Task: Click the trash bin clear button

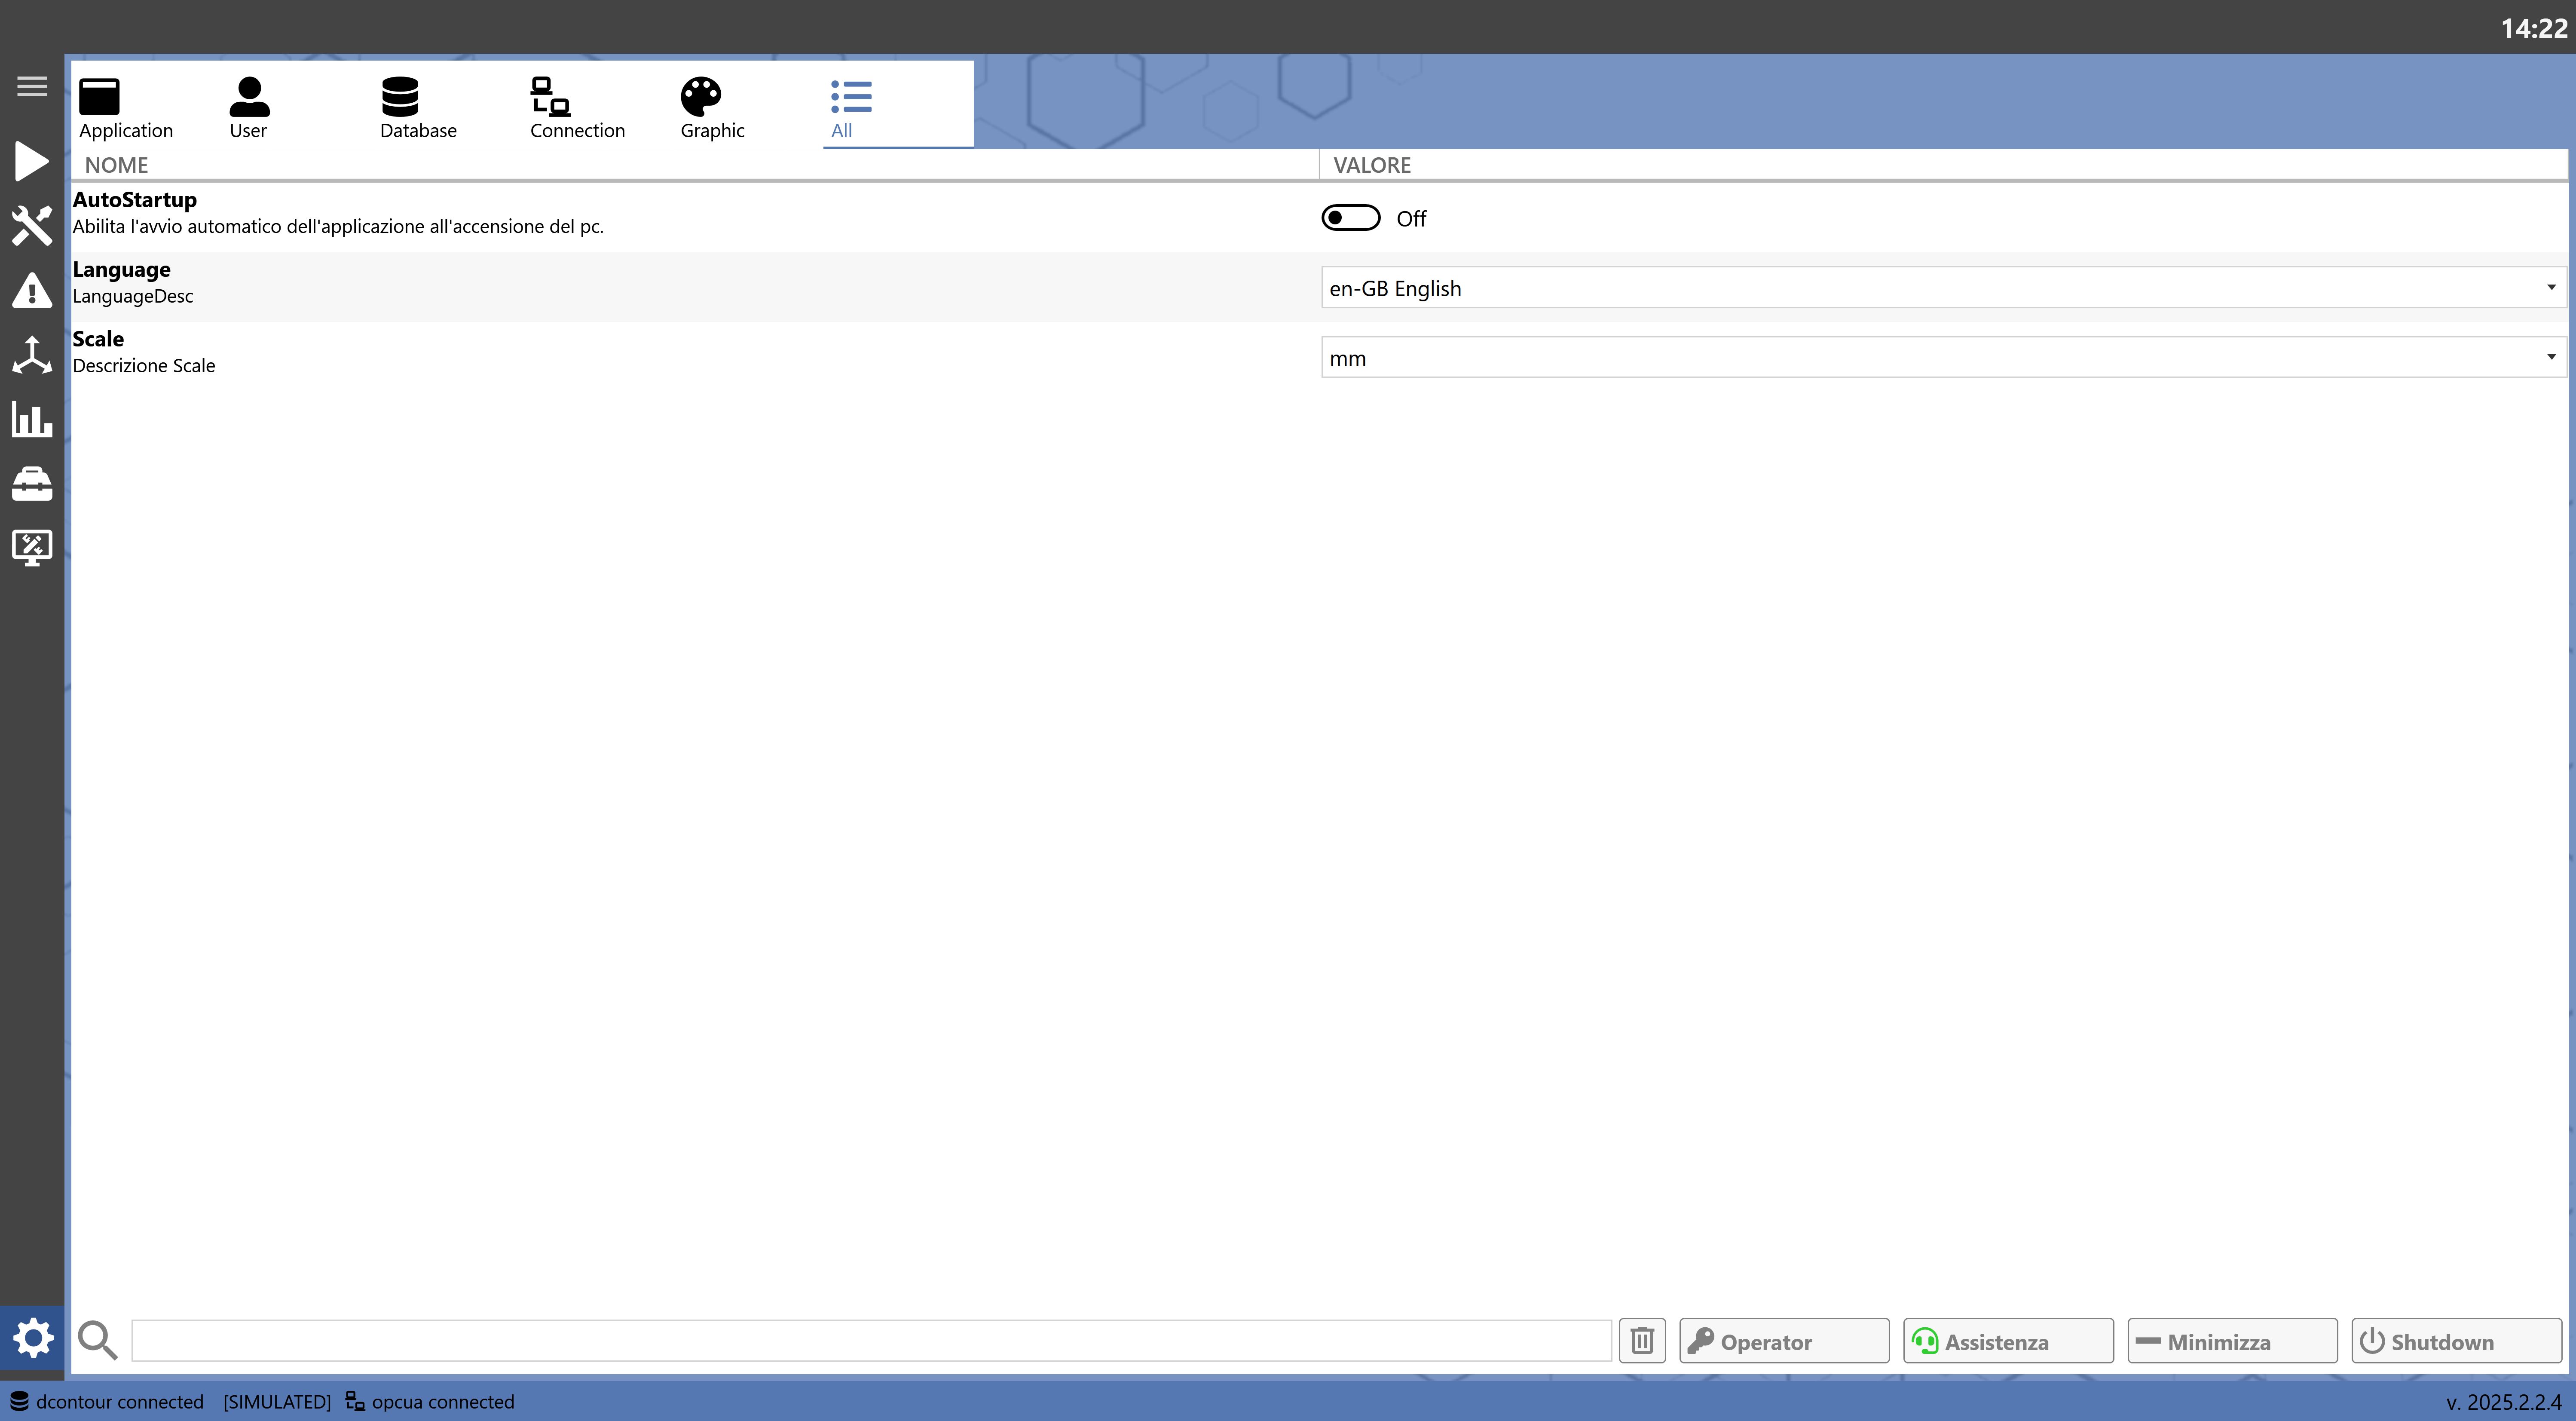Action: (x=1642, y=1340)
